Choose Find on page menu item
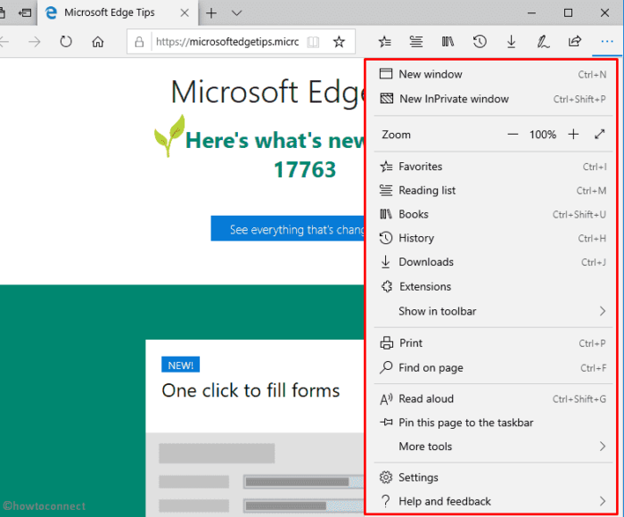Screen dimensions: 624x517 coord(493,368)
